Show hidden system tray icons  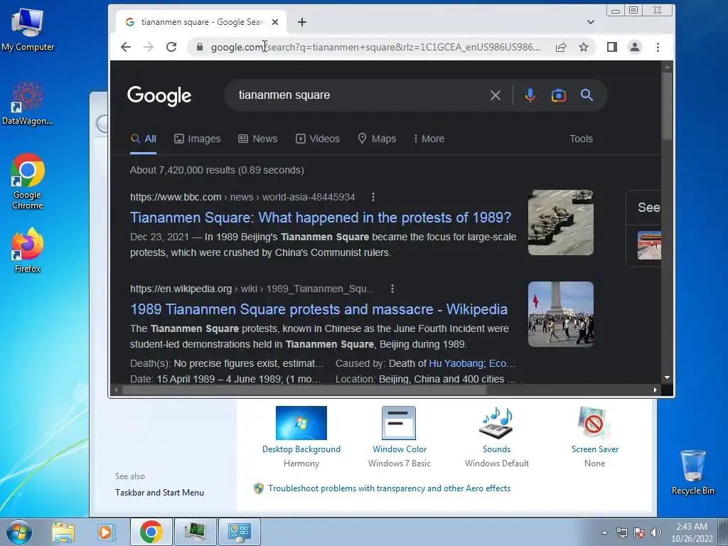pos(604,532)
